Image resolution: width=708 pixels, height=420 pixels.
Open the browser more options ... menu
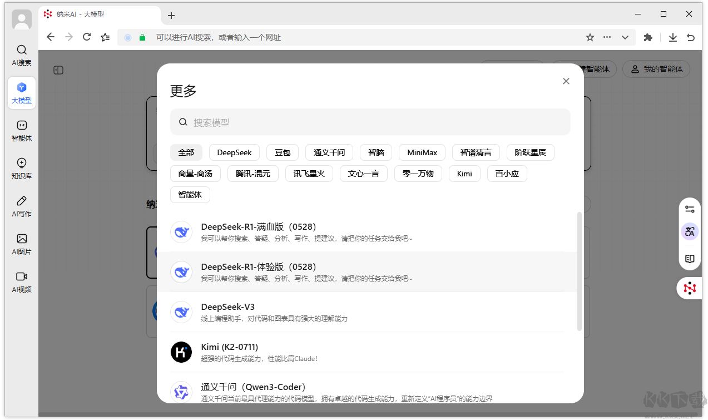point(607,37)
